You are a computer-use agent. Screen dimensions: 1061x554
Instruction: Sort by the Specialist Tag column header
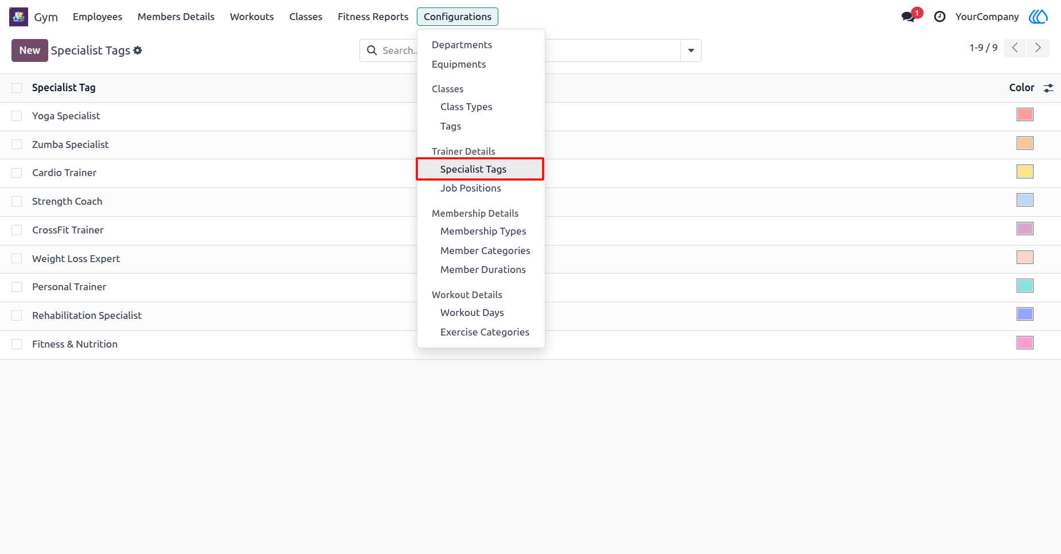[x=64, y=88]
